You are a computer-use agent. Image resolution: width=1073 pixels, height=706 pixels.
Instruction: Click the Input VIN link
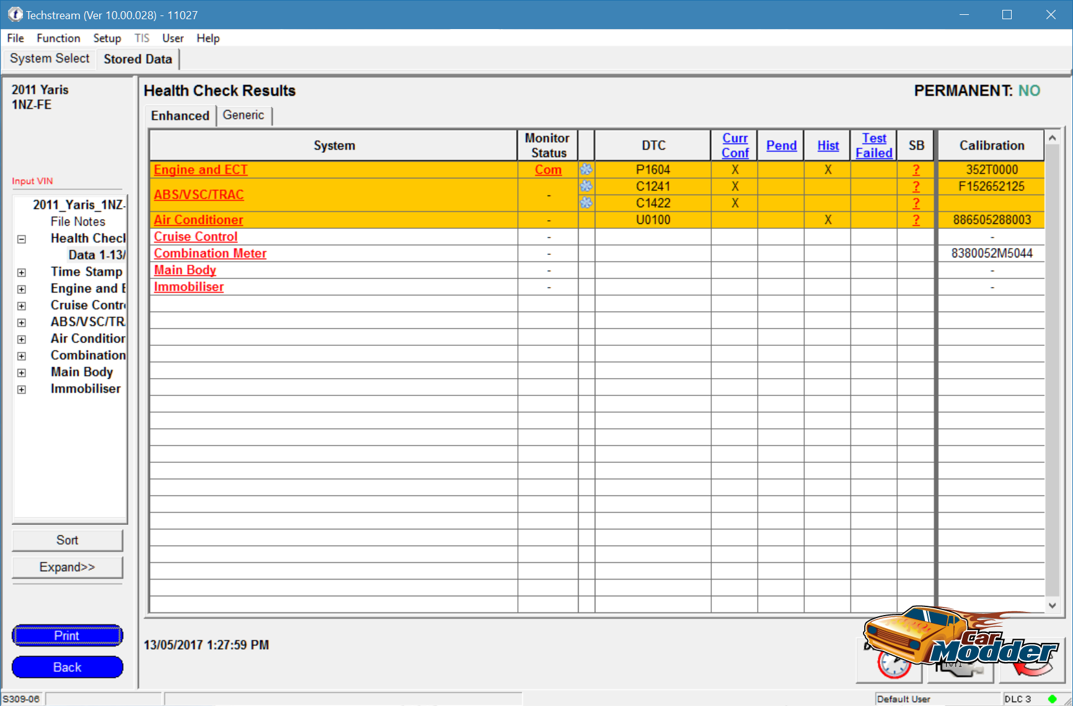(32, 181)
